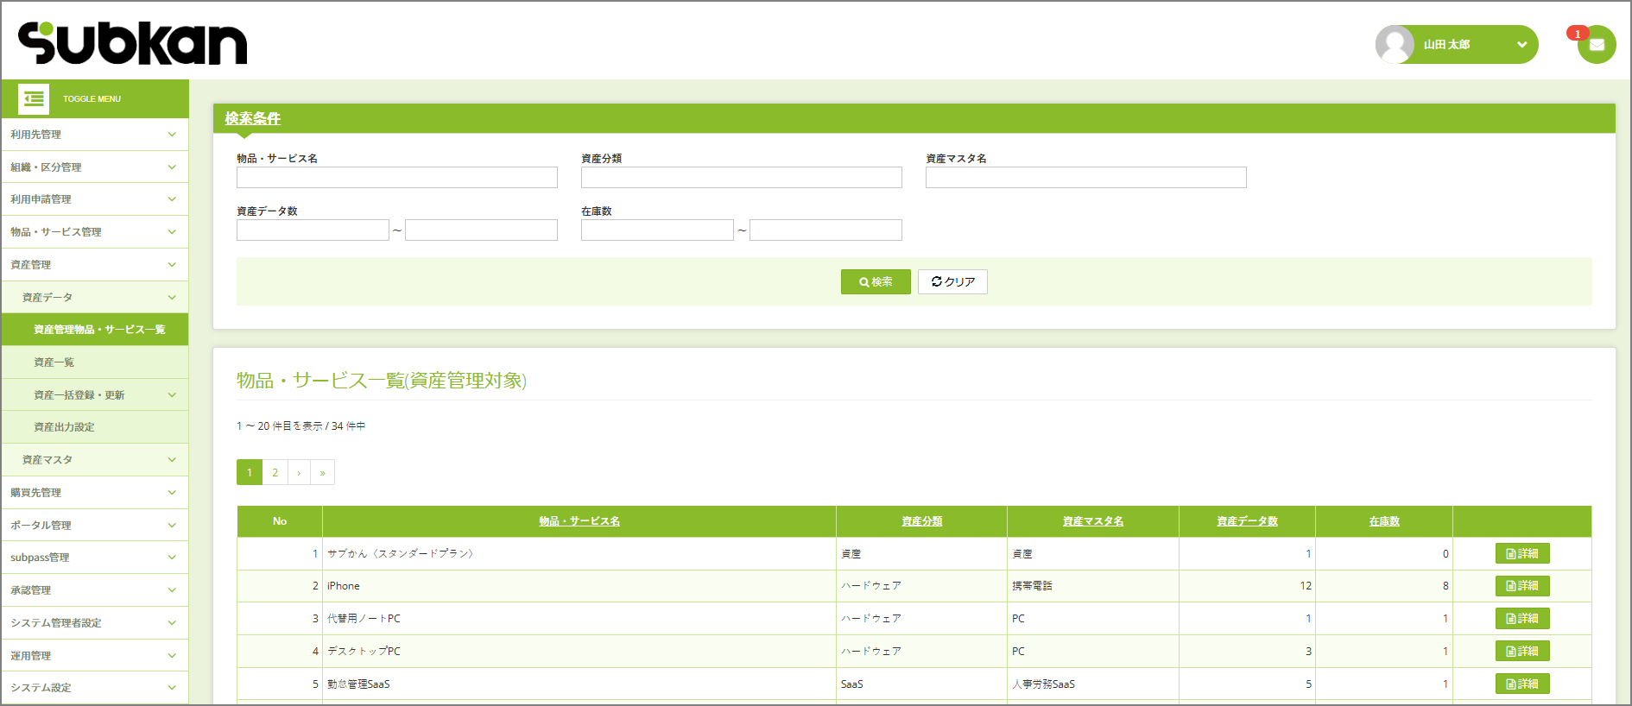Click the Subkan logo

(x=132, y=43)
